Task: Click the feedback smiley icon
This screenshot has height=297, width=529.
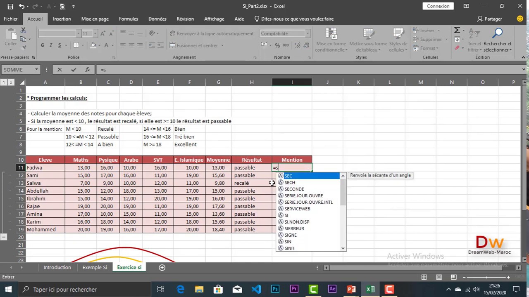Action: (x=520, y=19)
